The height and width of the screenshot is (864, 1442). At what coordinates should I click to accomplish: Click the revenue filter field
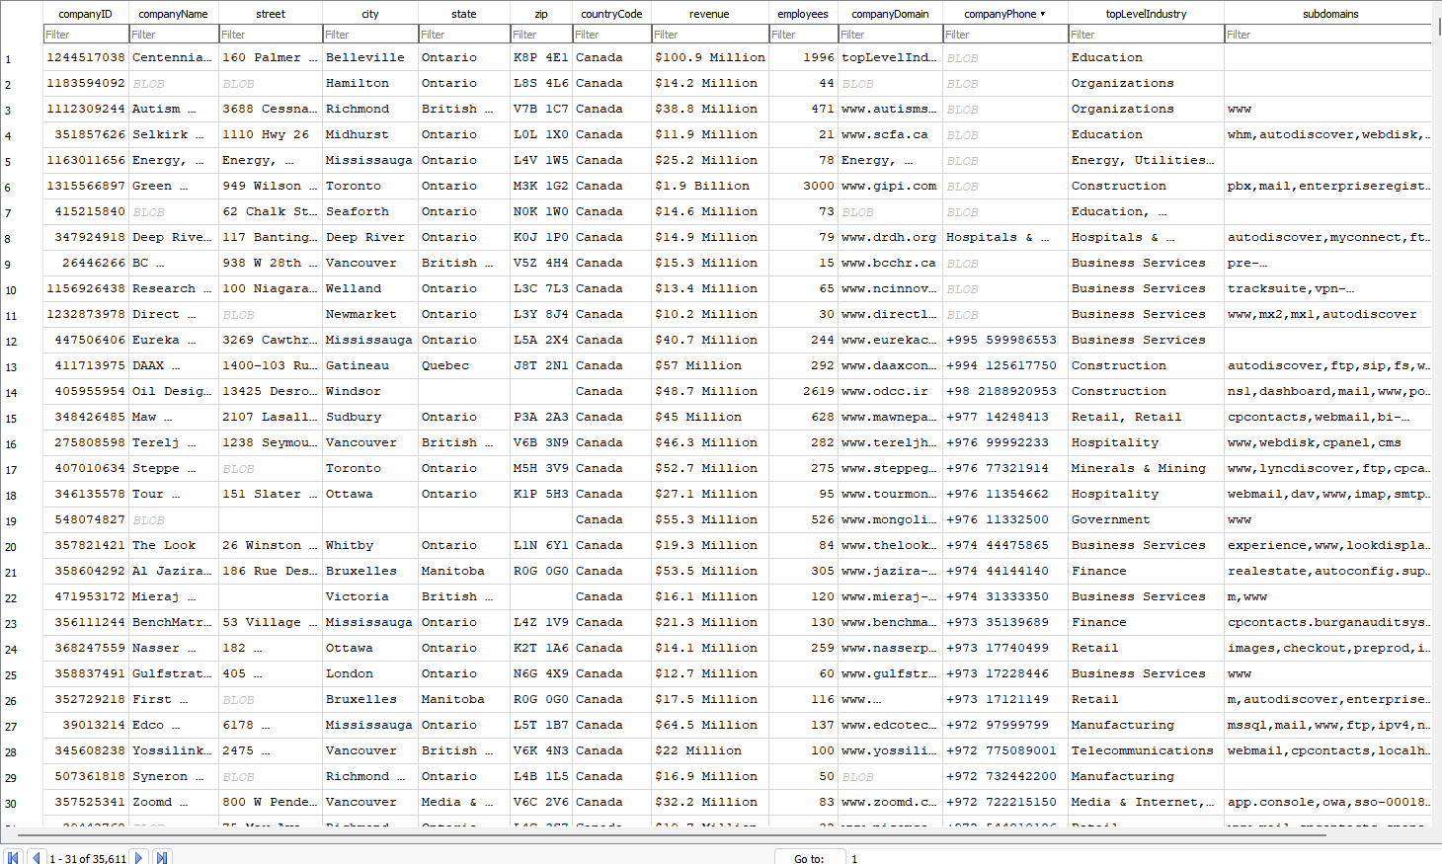[709, 35]
